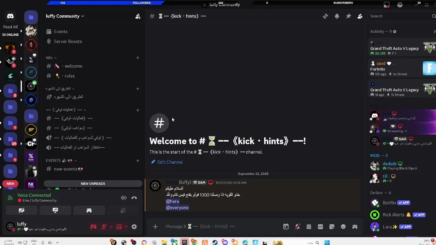Open the NEXIS Store server icon

click(x=31, y=157)
